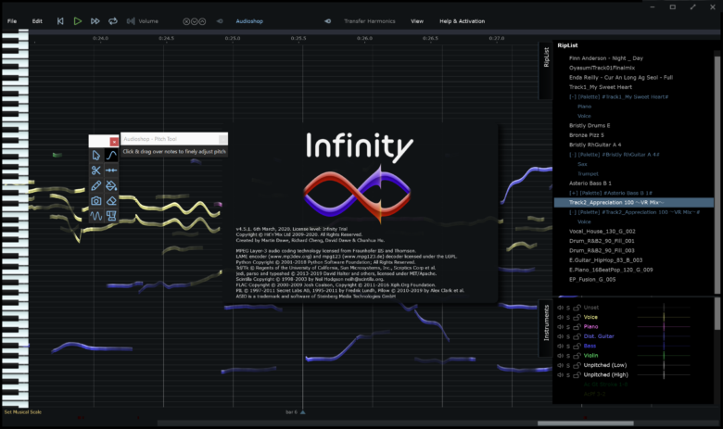
Task: Select 'EP_Fusion_G_005' in RipList
Action: point(592,279)
